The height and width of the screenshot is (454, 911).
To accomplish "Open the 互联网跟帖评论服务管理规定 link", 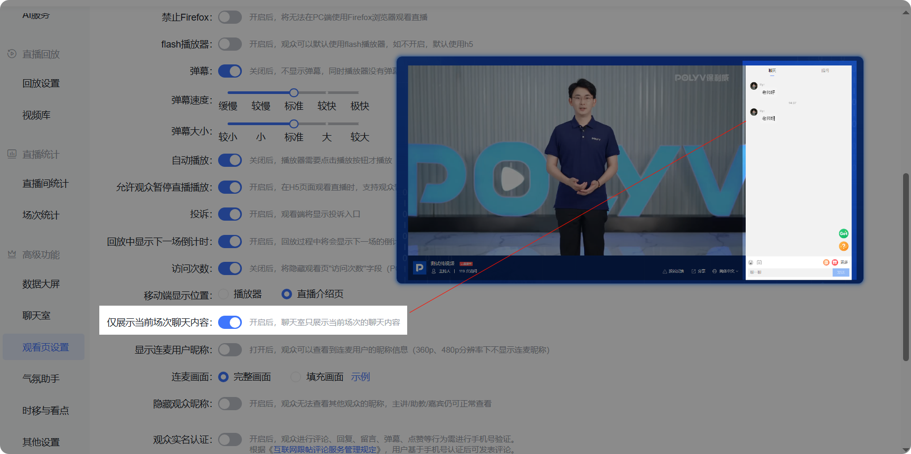I will [325, 450].
